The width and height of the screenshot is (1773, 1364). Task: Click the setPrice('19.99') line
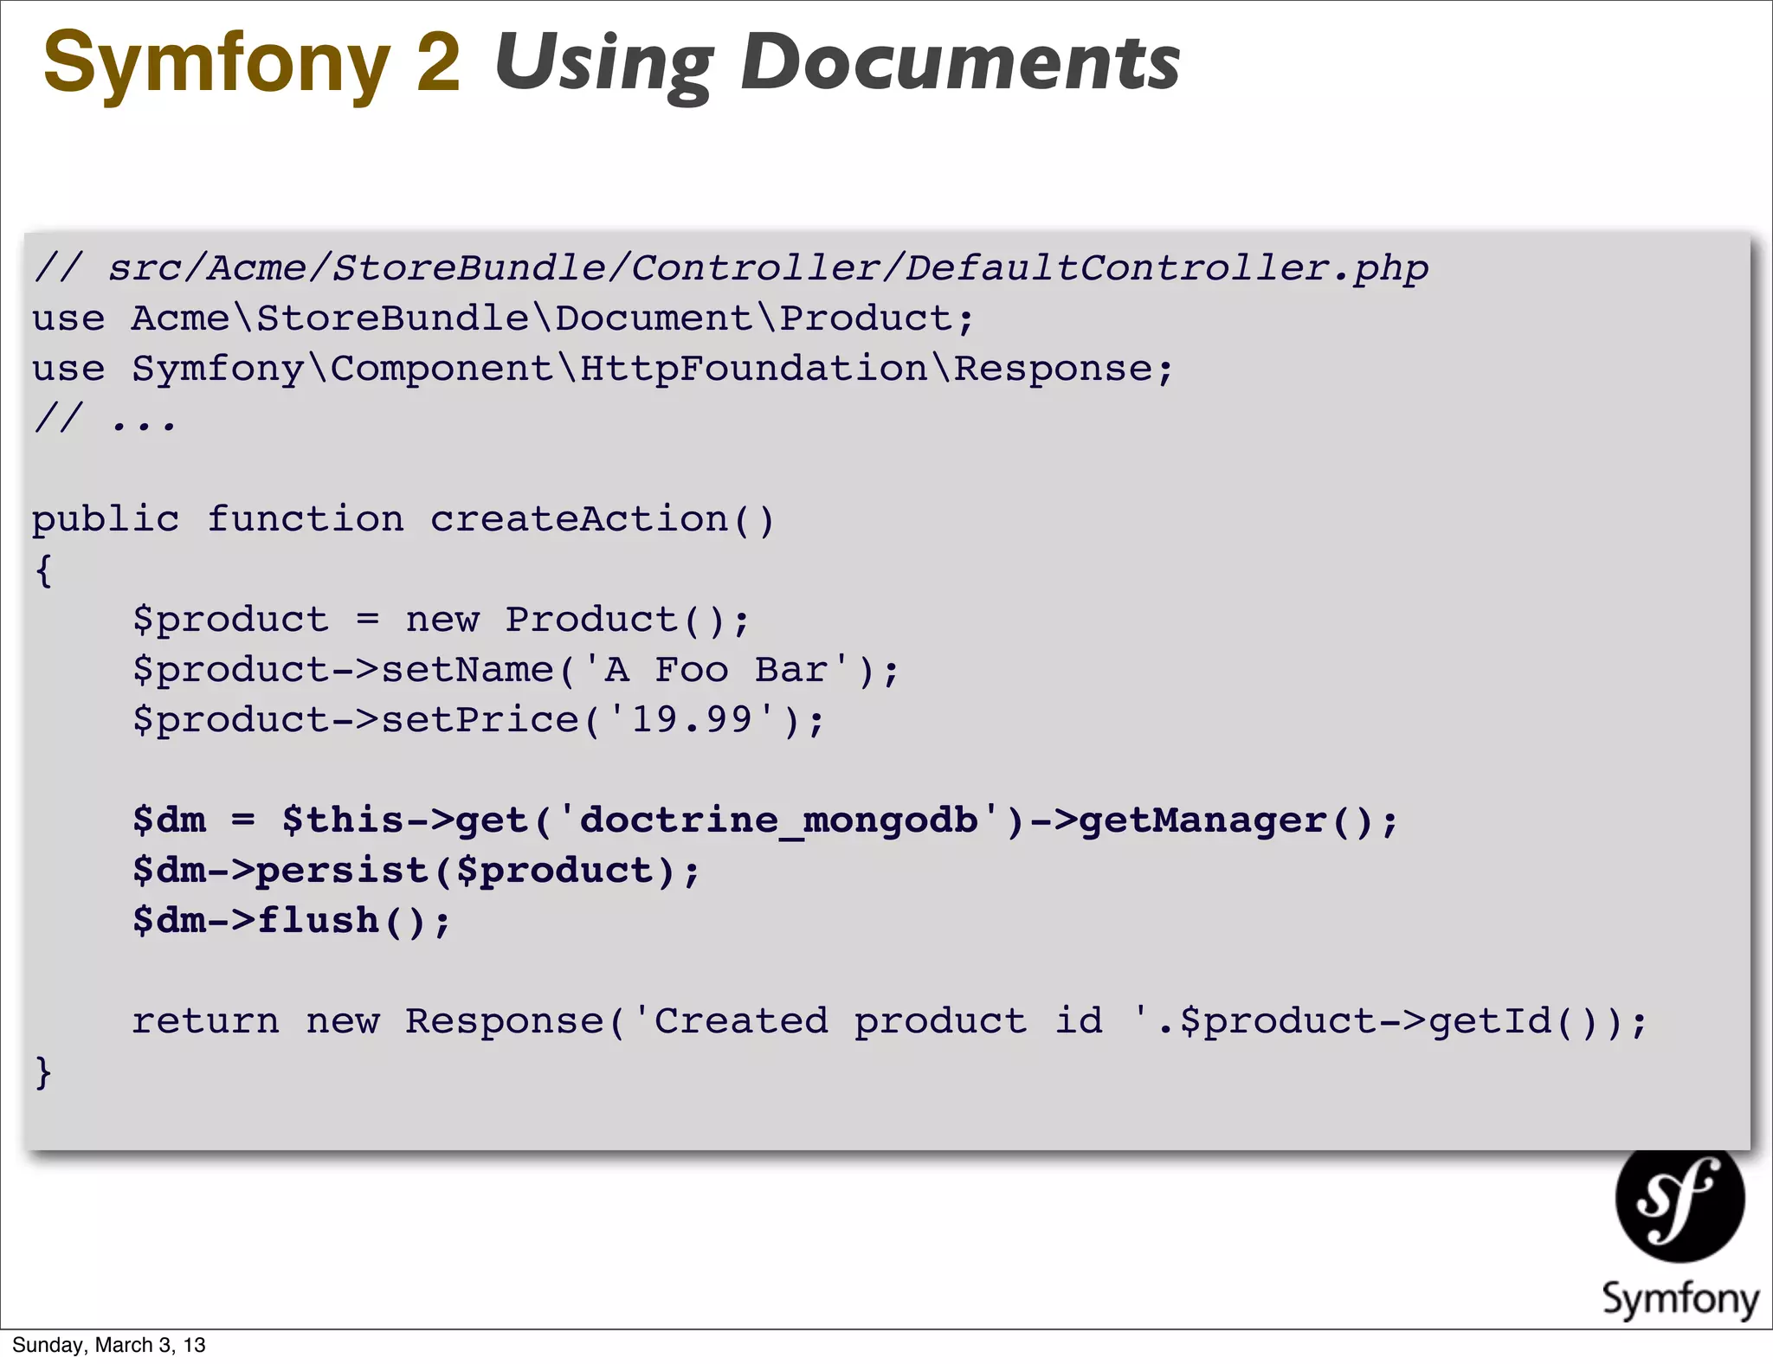479,720
